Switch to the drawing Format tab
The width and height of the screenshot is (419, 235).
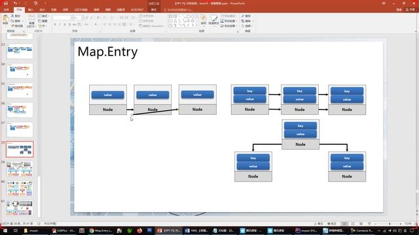pyautogui.click(x=154, y=10)
